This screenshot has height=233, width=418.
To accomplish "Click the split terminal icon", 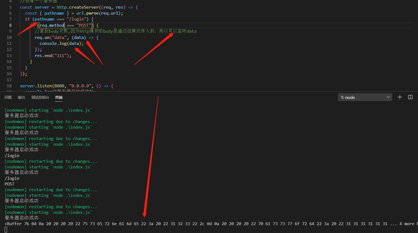I will pyautogui.click(x=410, y=97).
